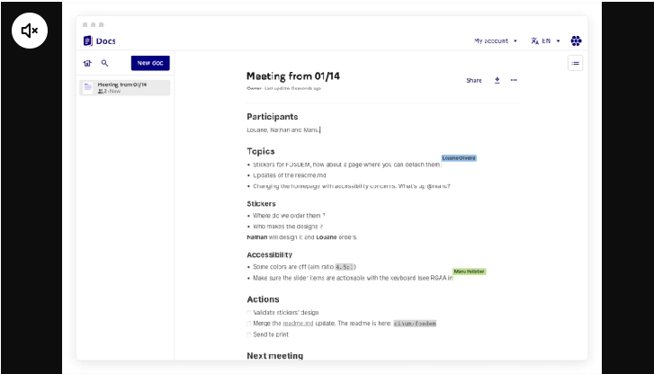This screenshot has width=654, height=374.
Task: Check the Validate stickers' design checkbox
Action: (249, 313)
